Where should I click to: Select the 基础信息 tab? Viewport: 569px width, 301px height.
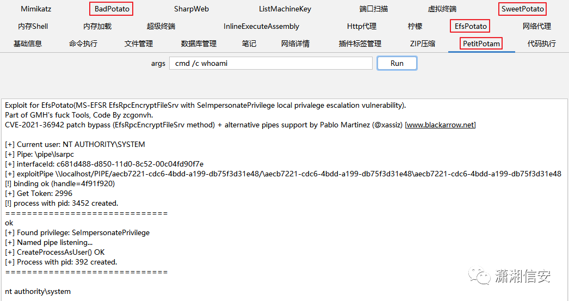(28, 44)
